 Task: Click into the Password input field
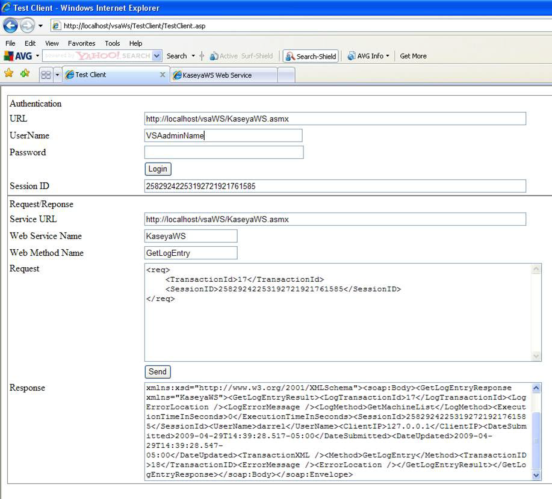pos(224,152)
